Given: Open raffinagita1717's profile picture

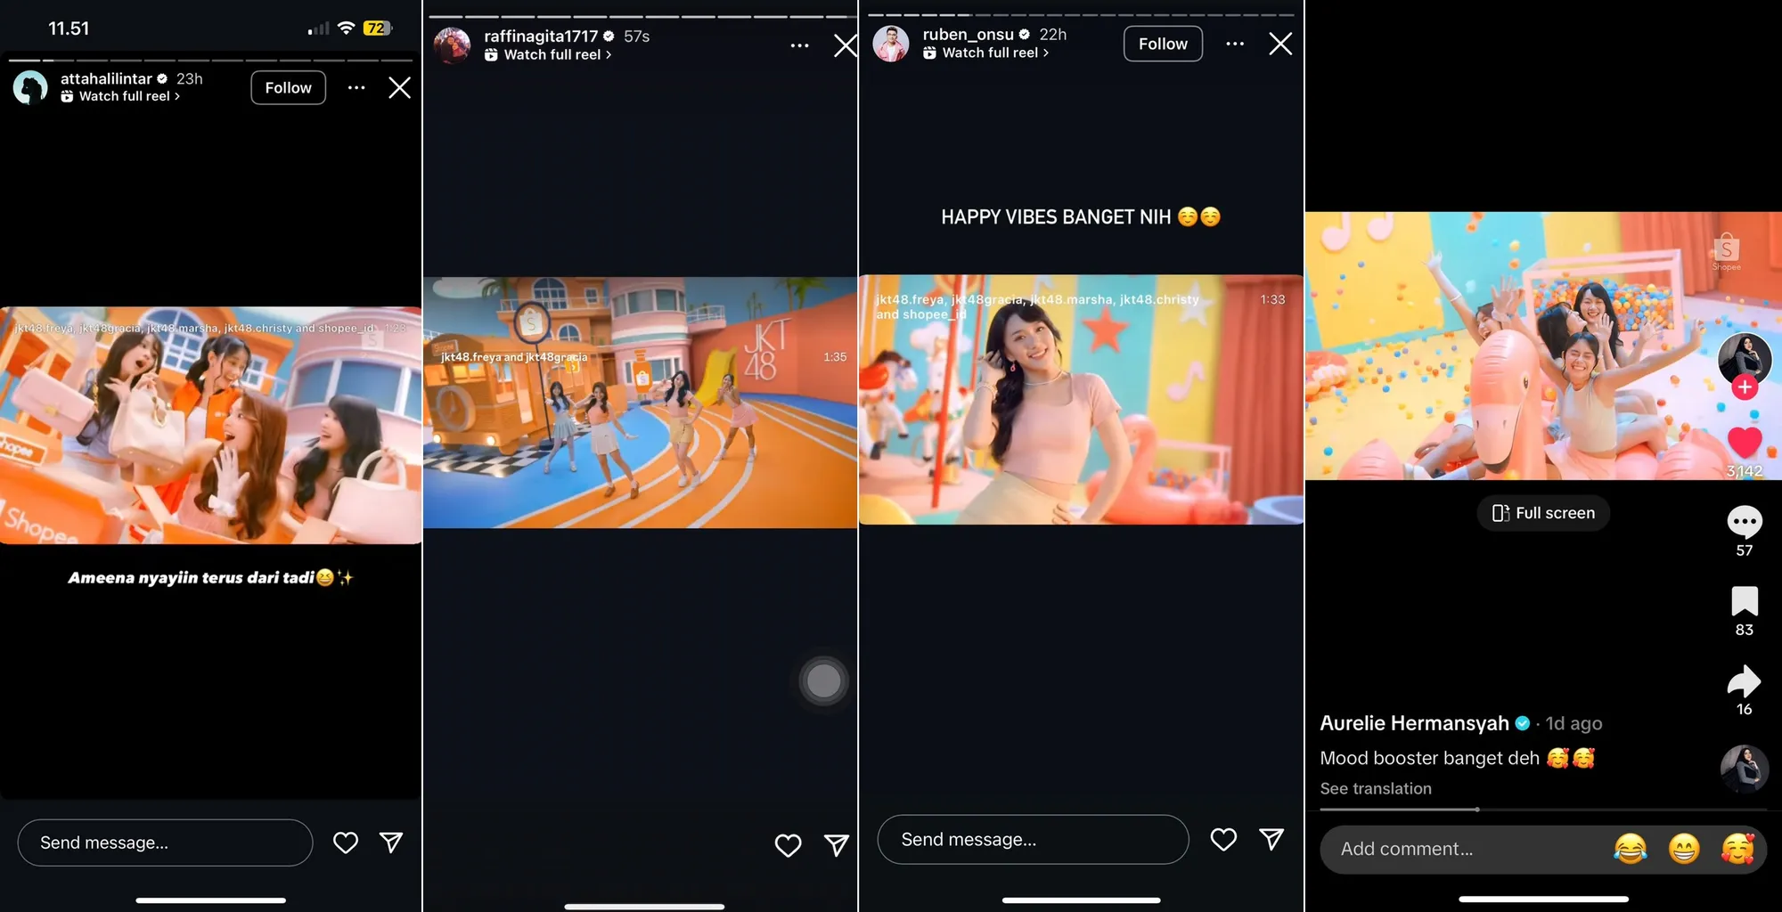Looking at the screenshot, I should [452, 45].
